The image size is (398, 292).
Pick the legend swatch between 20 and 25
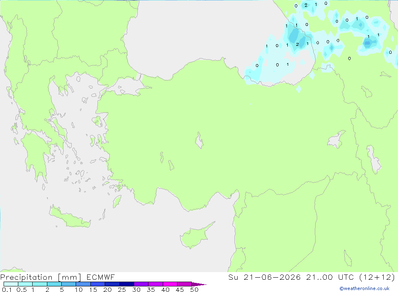click(112, 284)
